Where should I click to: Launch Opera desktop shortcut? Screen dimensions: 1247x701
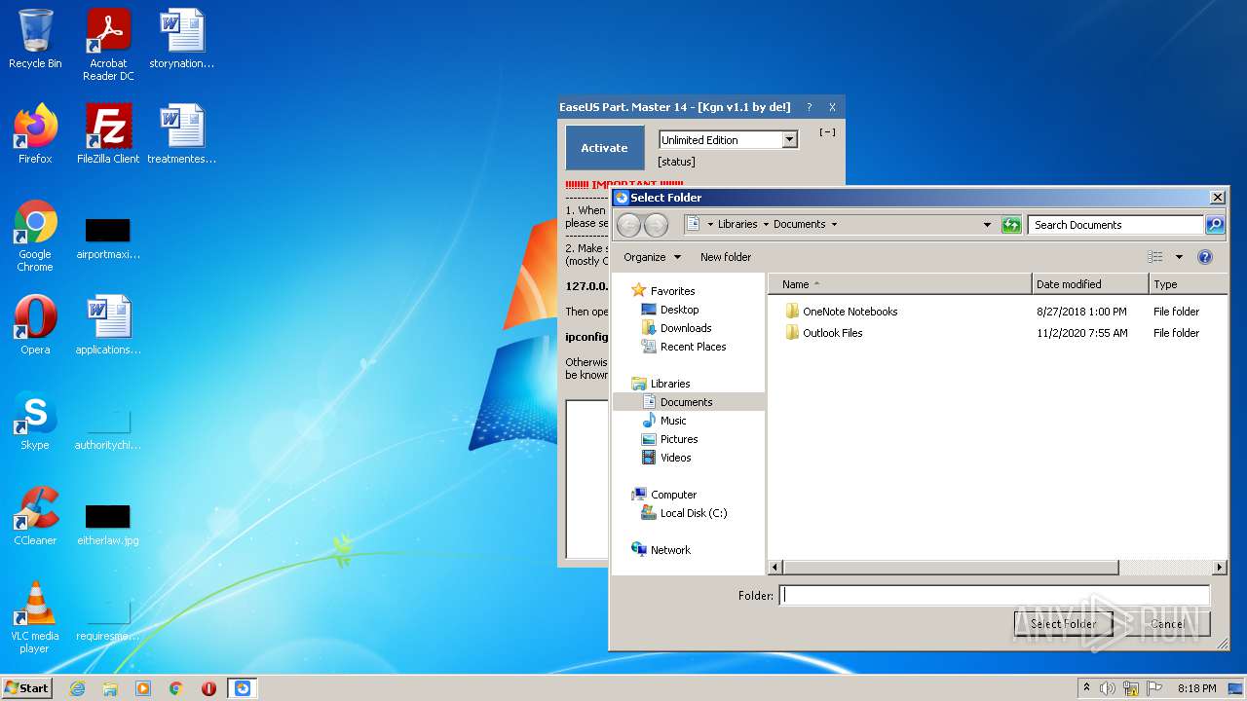click(35, 325)
